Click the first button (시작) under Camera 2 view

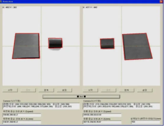[x=90, y=90]
